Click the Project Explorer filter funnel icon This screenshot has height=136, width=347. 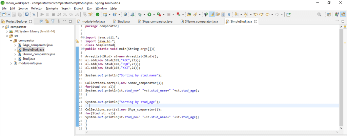point(53,21)
